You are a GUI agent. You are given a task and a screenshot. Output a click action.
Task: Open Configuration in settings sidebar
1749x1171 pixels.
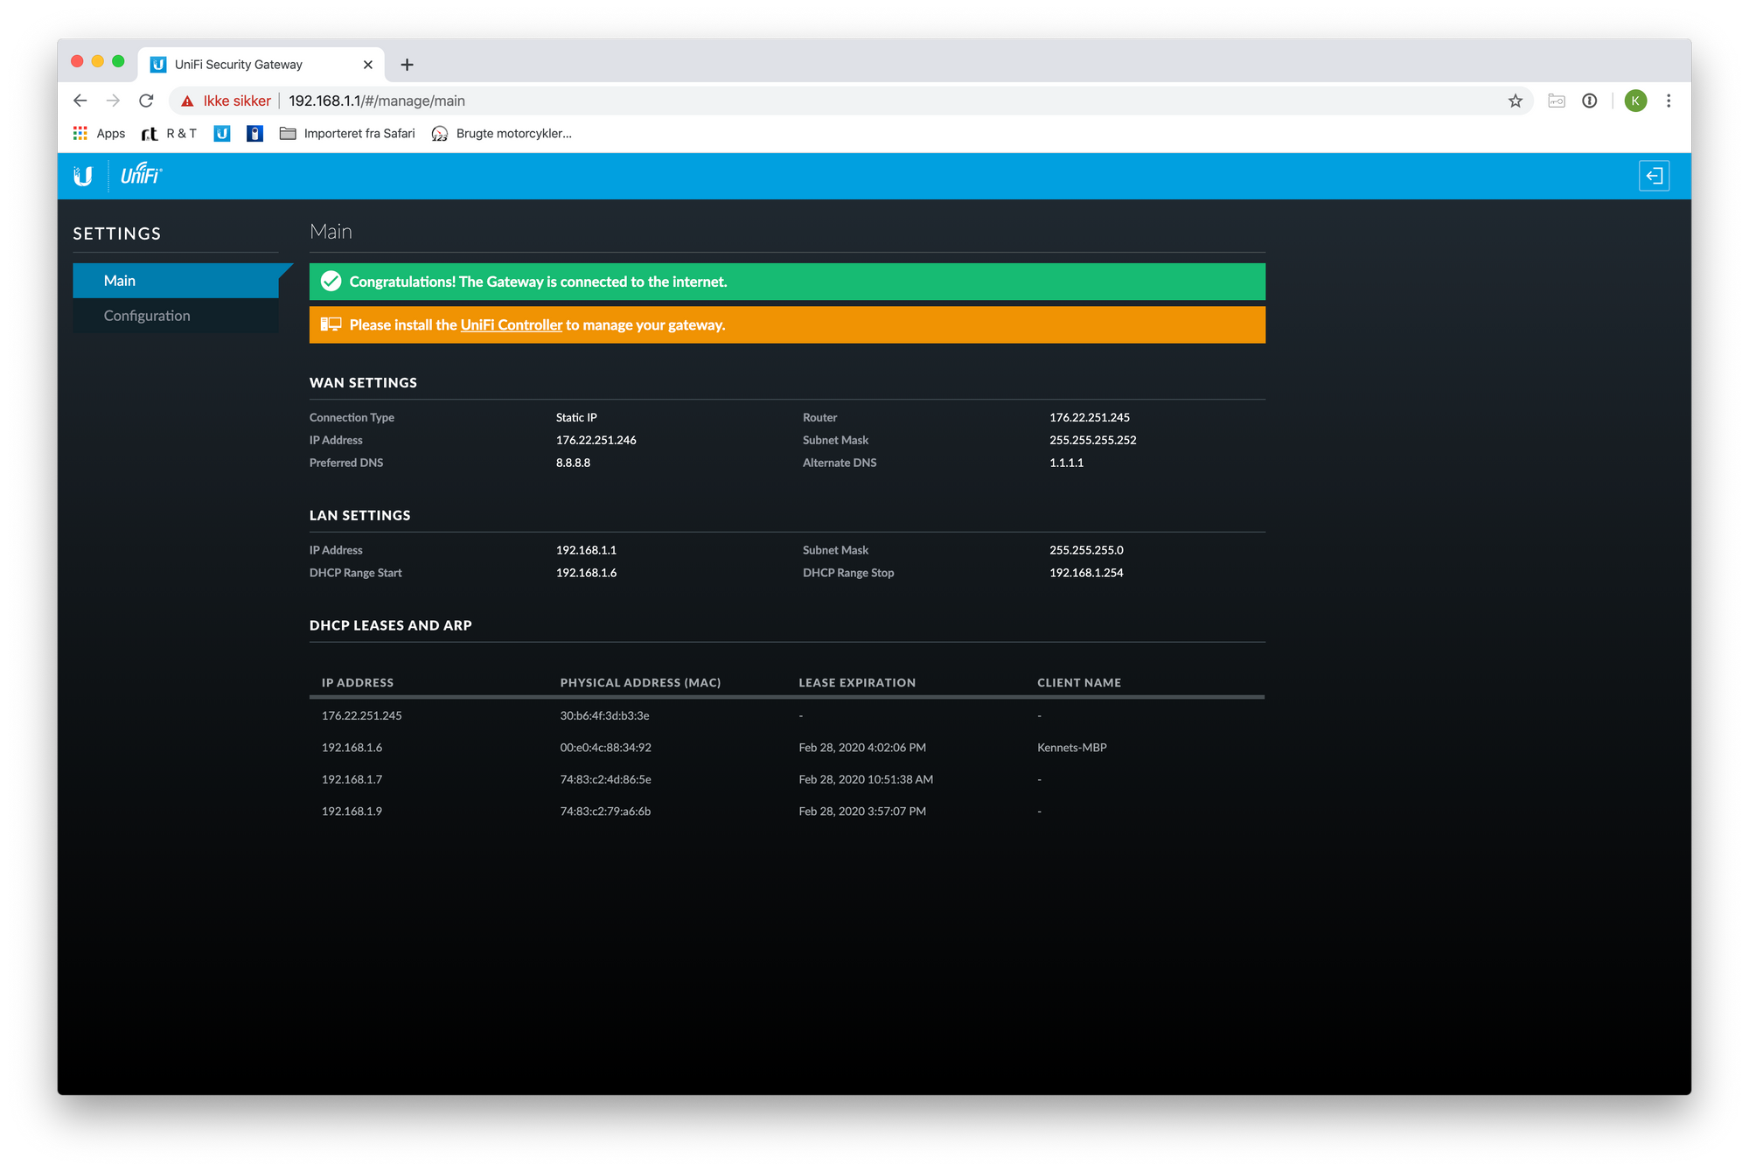pos(176,316)
